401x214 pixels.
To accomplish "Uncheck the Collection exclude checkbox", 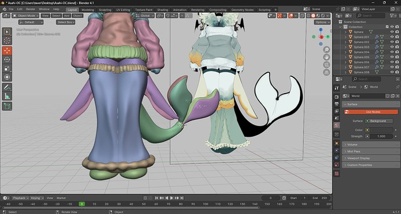I will (387, 27).
